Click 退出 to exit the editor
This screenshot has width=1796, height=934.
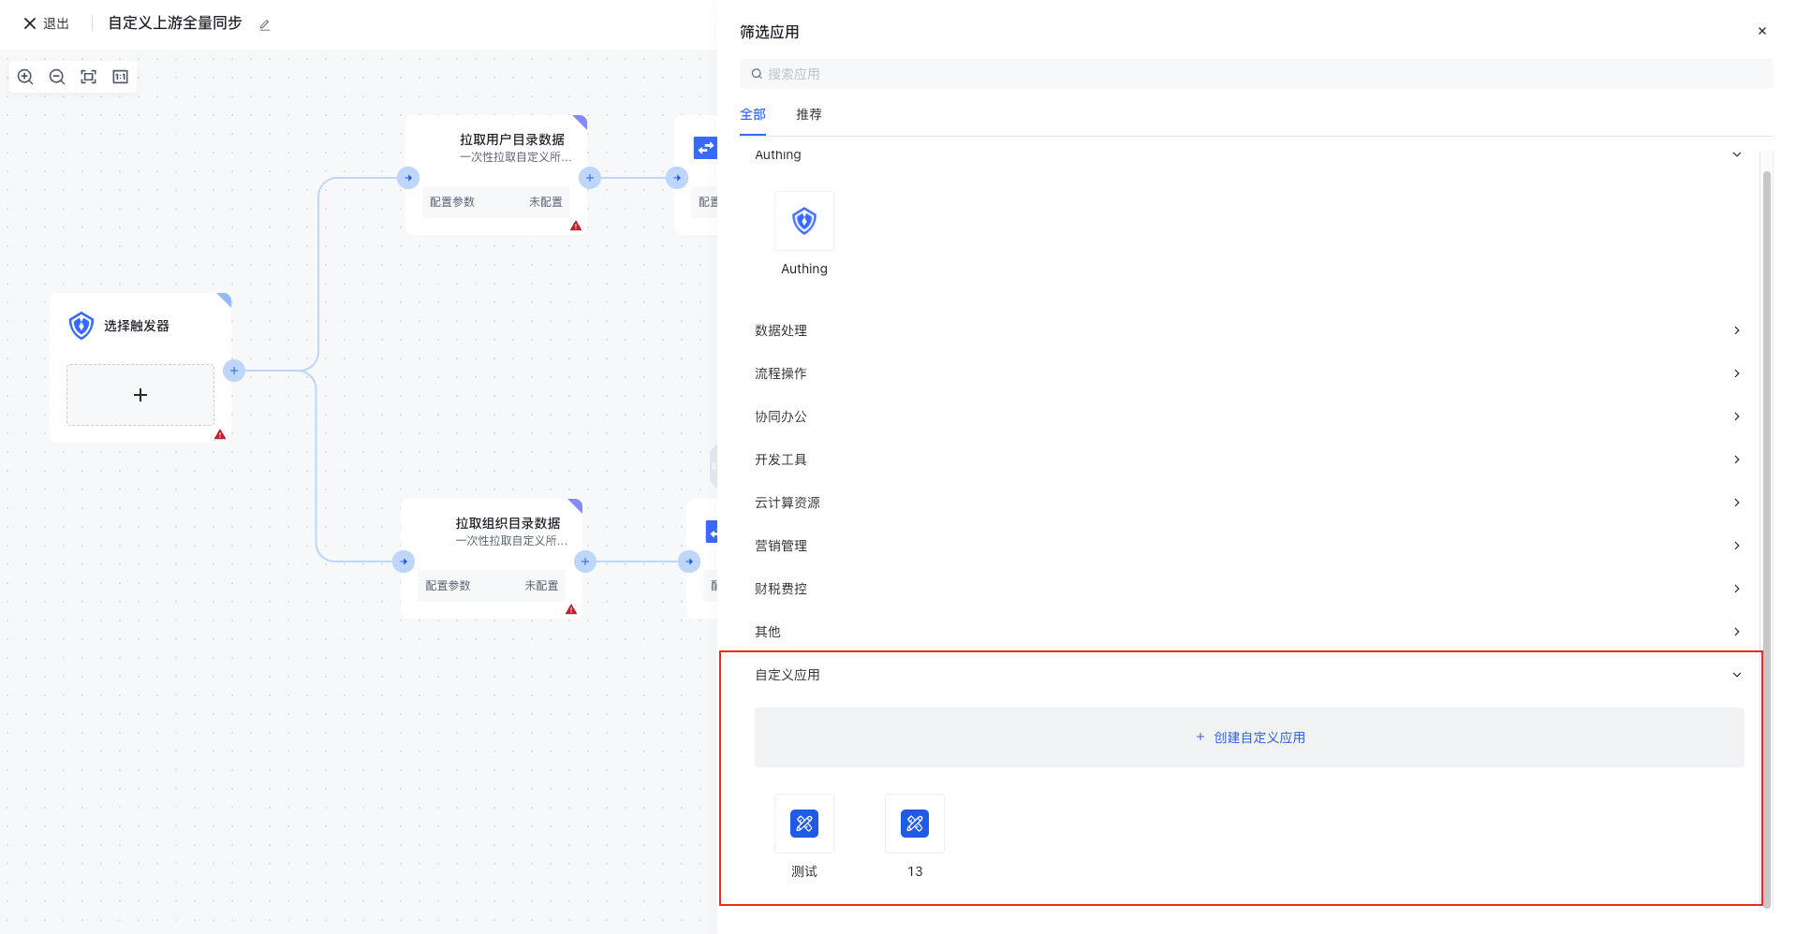[x=47, y=23]
